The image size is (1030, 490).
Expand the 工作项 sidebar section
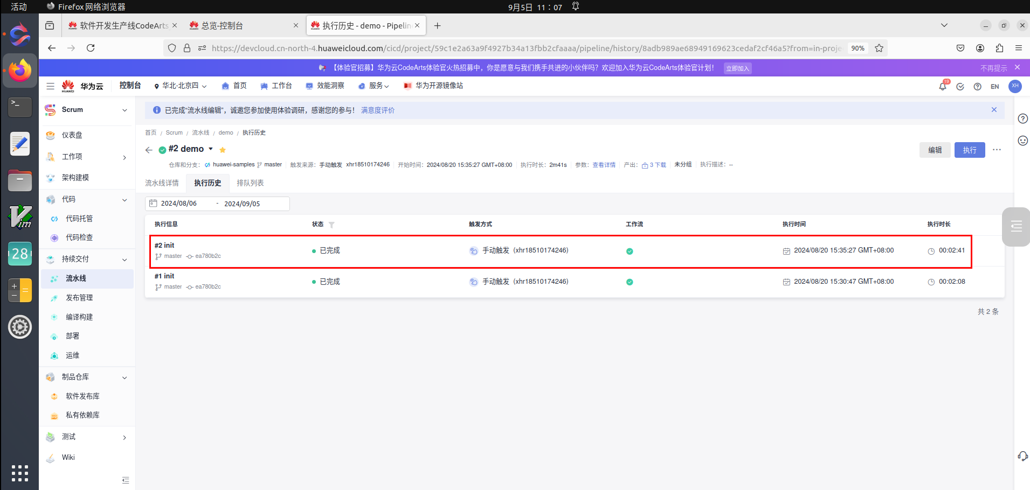pos(125,157)
